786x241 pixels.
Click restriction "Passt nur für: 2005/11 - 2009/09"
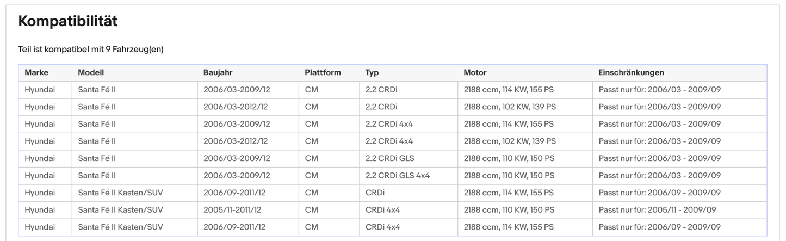point(657,210)
